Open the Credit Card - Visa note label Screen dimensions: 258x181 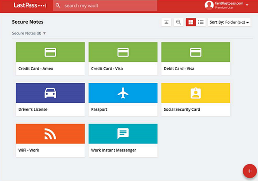tap(107, 68)
